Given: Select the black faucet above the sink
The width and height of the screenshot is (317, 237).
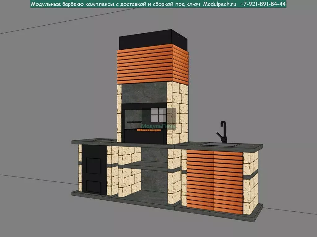Looking at the screenshot, I should (222, 132).
